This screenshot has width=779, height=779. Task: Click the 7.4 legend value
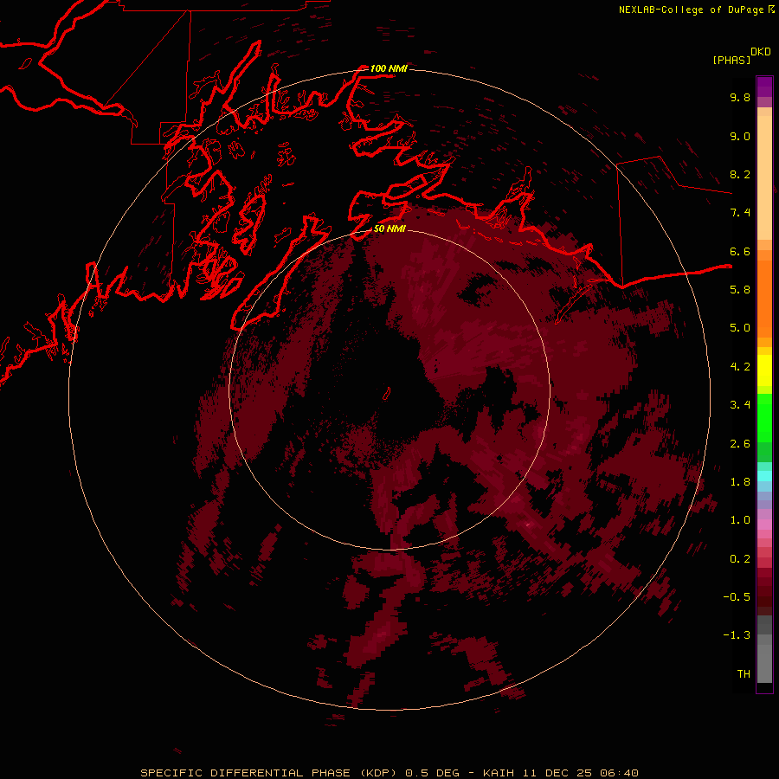(x=740, y=213)
